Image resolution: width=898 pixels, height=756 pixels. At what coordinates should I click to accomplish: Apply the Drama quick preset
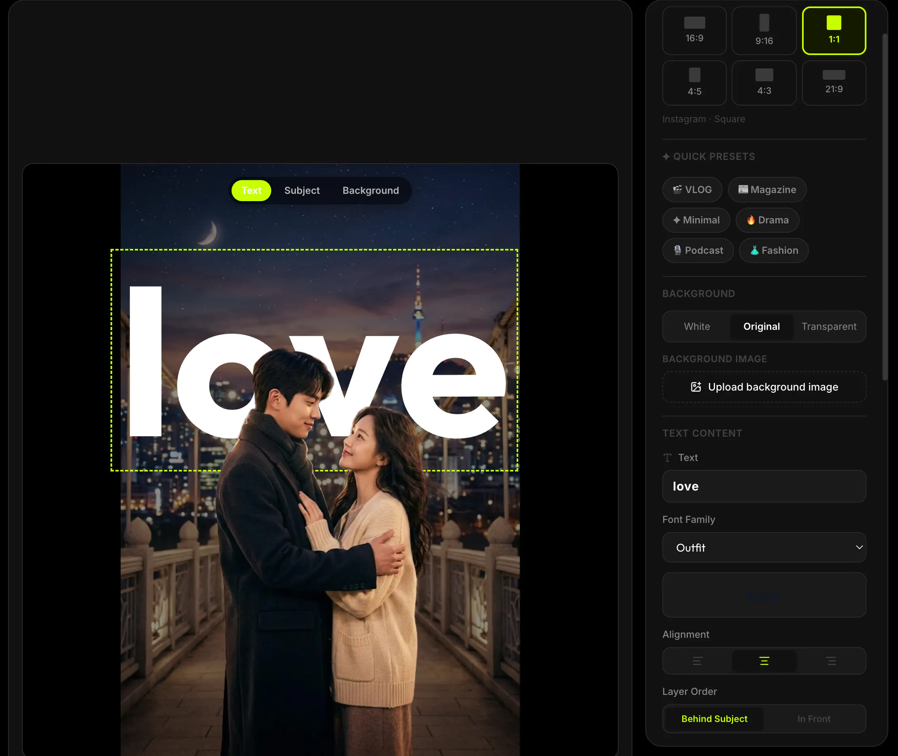click(767, 220)
